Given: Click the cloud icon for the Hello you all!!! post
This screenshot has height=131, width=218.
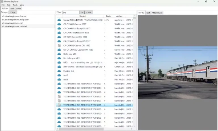Looking at the screenshot, I should point(59,54).
